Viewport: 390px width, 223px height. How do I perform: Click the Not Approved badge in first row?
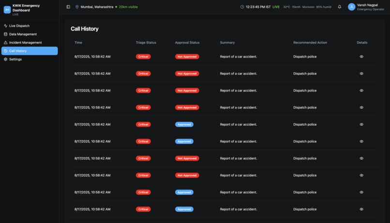click(x=187, y=57)
